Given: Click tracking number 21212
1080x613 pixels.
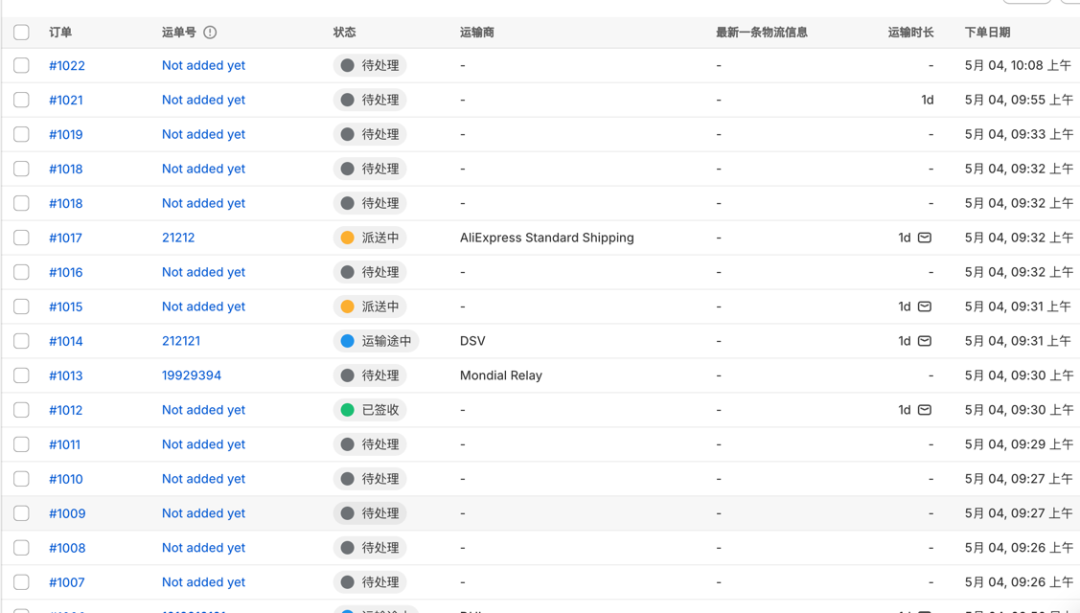Looking at the screenshot, I should (x=178, y=238).
